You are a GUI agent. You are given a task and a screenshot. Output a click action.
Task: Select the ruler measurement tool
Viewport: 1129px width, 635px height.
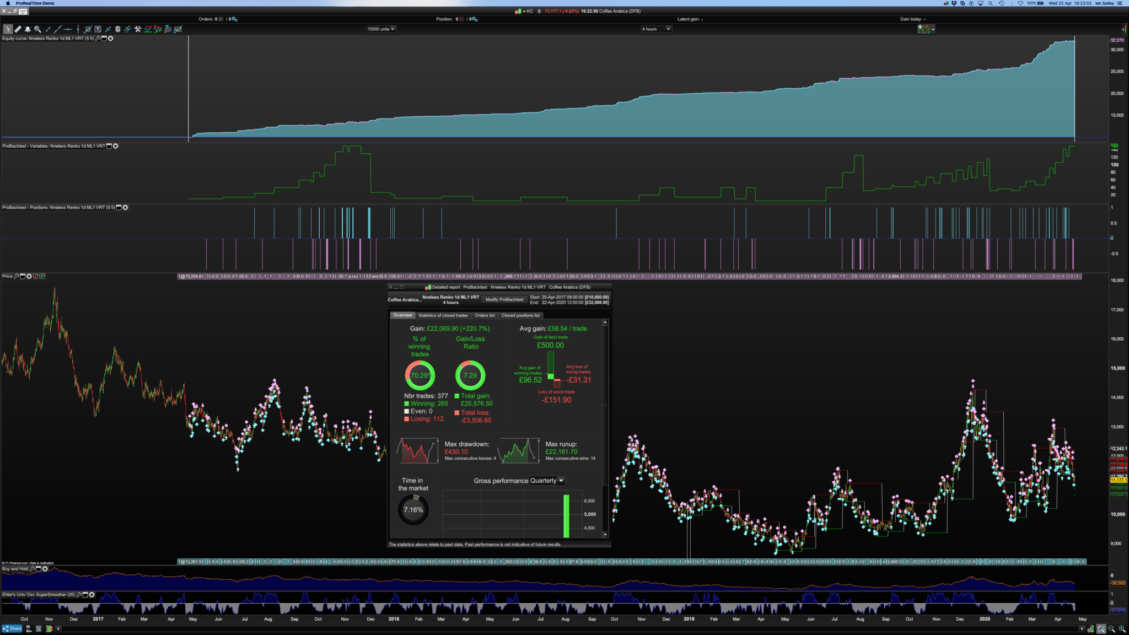18,29
